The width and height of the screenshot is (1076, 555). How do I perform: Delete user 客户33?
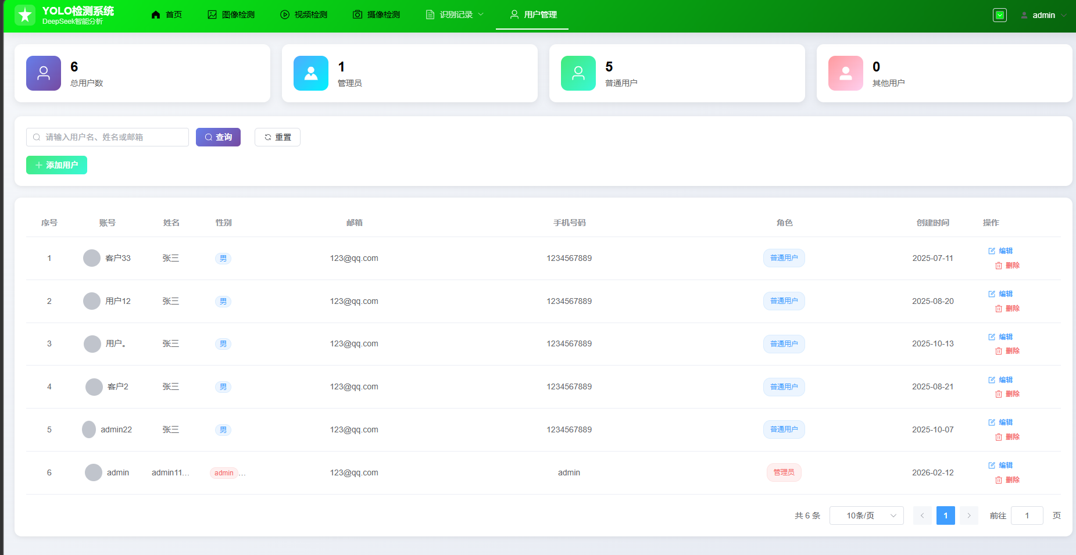tap(1007, 266)
